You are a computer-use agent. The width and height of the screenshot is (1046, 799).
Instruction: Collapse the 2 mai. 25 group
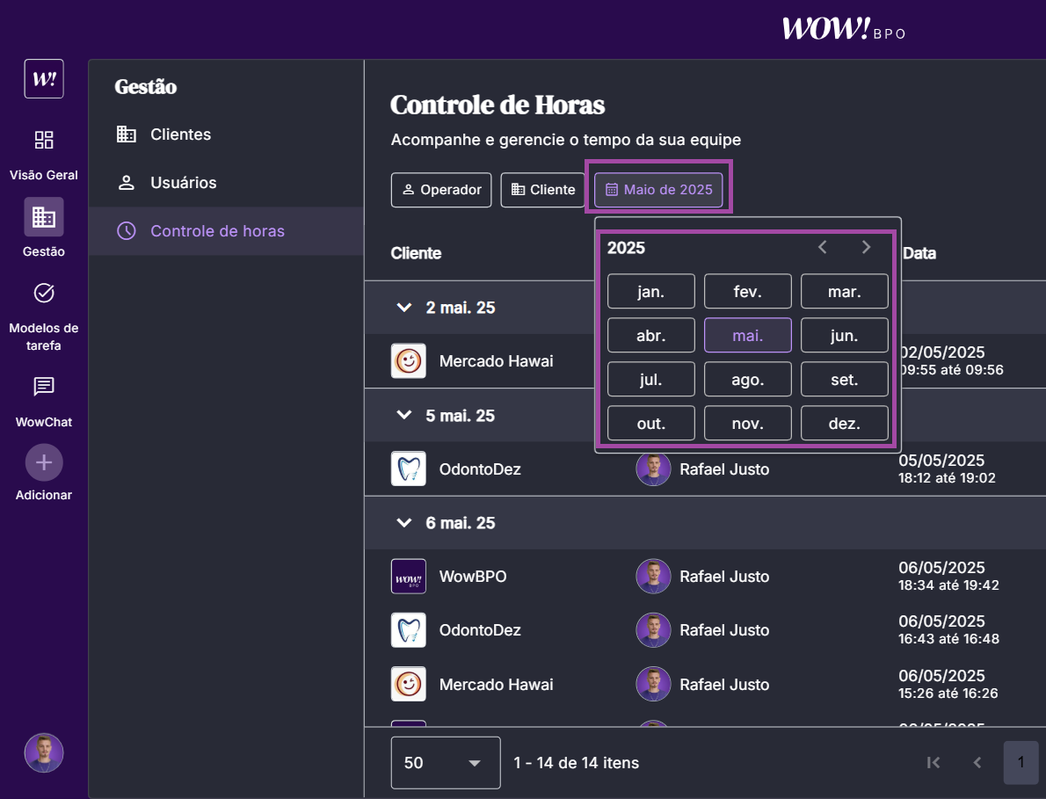coord(404,308)
